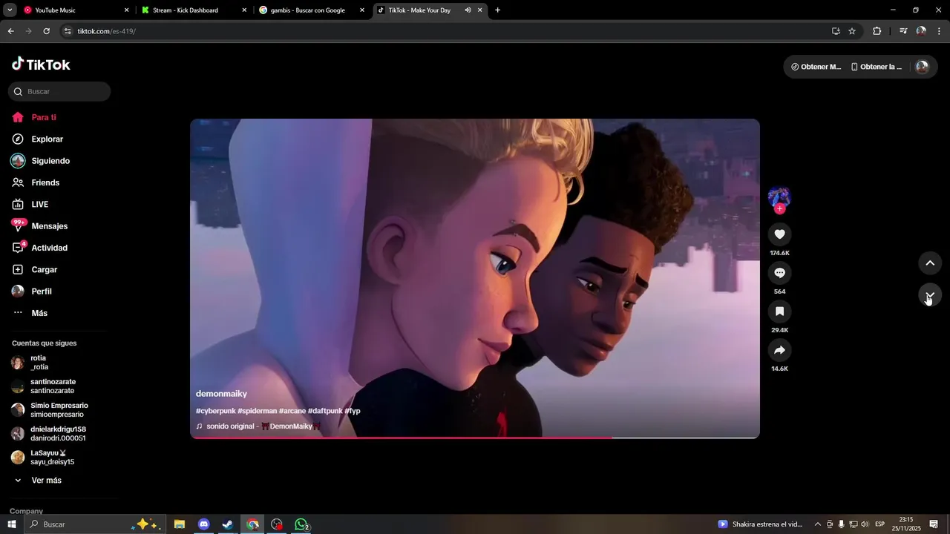Click in the TikTok Buscar search field
This screenshot has width=950, height=534.
click(59, 91)
